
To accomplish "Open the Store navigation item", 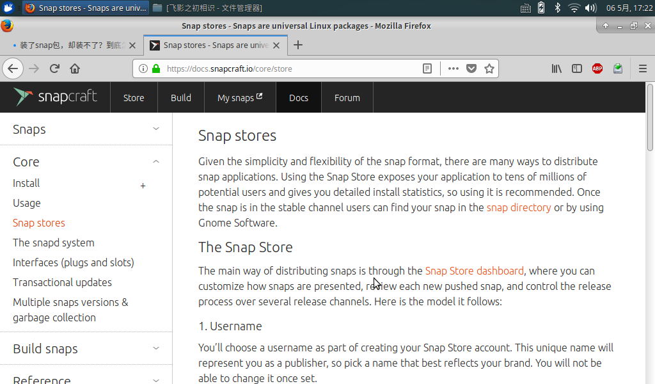I will point(134,98).
